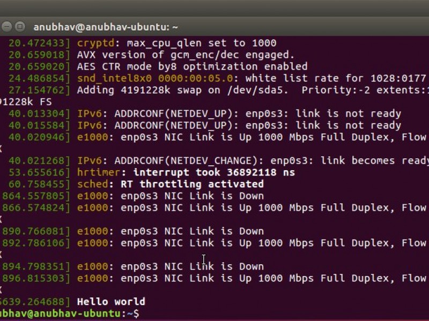
Task: Click the 'sched' label
Action: pyautogui.click(x=92, y=184)
